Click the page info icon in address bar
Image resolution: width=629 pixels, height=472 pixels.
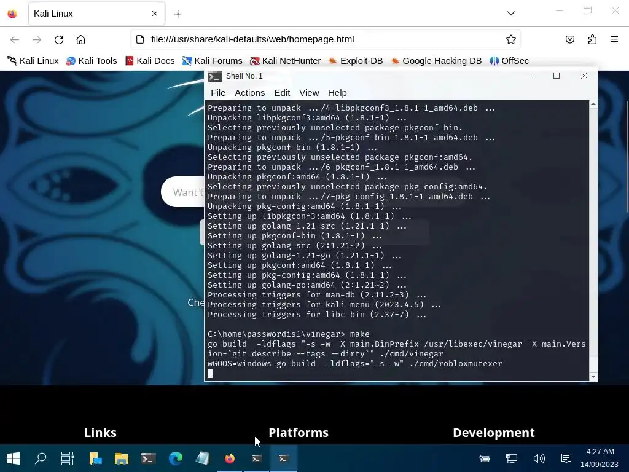click(x=140, y=39)
